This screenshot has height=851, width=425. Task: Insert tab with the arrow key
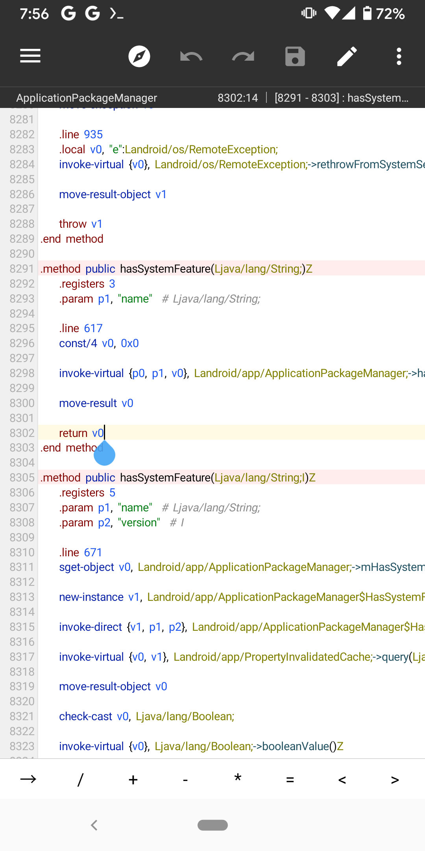coord(28,779)
